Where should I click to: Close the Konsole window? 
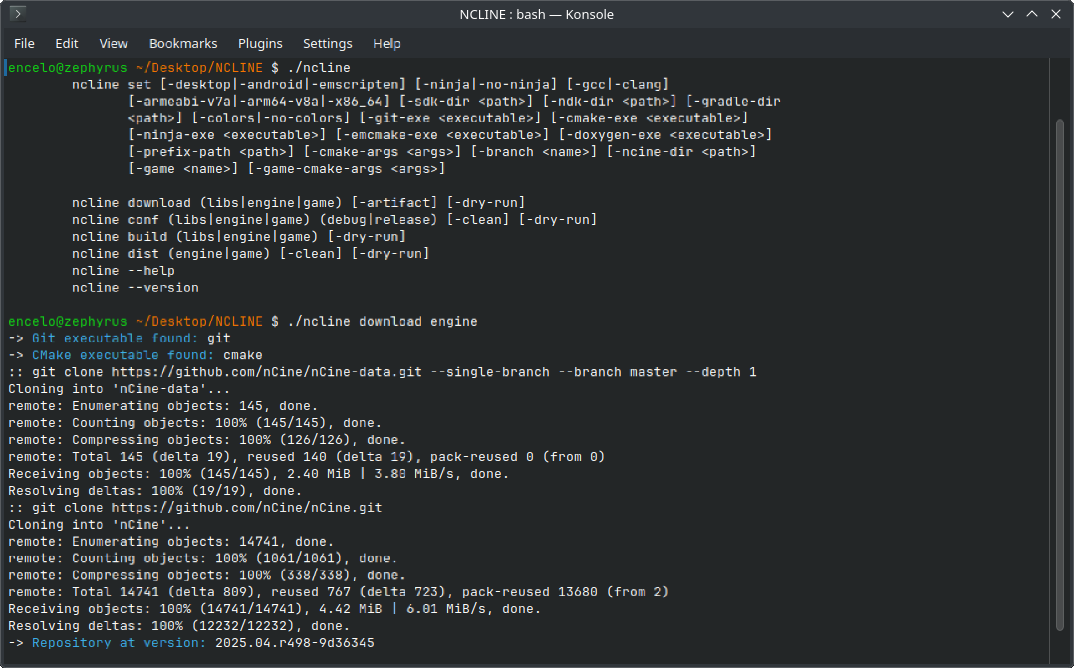(1056, 14)
